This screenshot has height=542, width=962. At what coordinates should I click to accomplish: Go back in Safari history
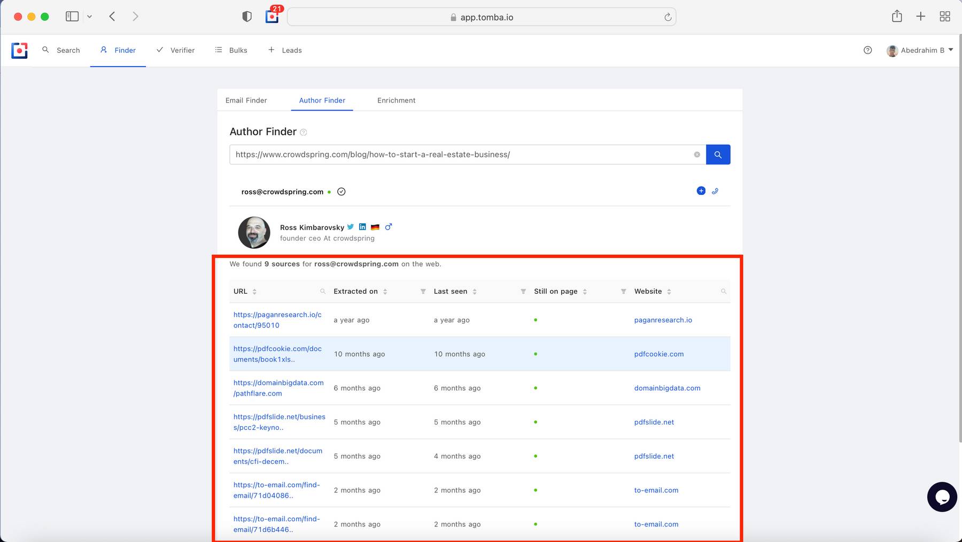(x=112, y=17)
